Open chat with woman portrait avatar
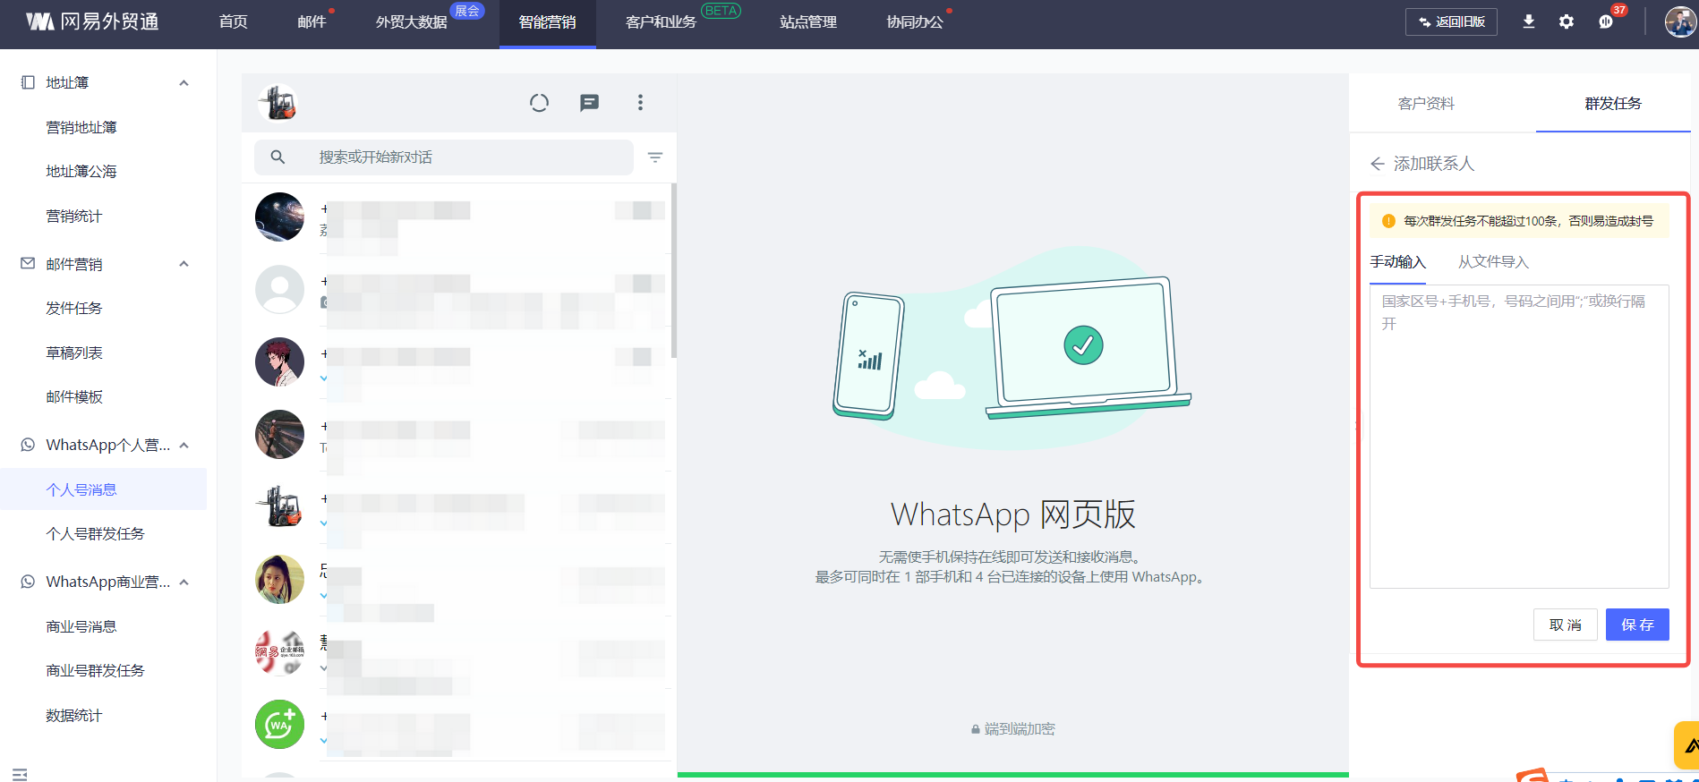The image size is (1699, 782). tap(279, 579)
